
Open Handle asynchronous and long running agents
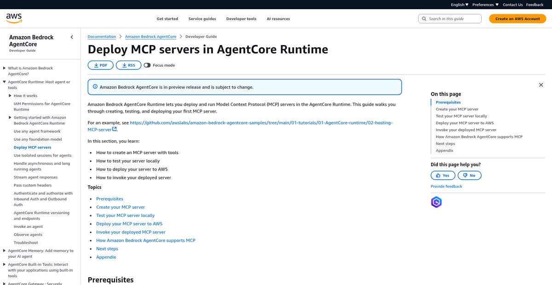coord(42,166)
